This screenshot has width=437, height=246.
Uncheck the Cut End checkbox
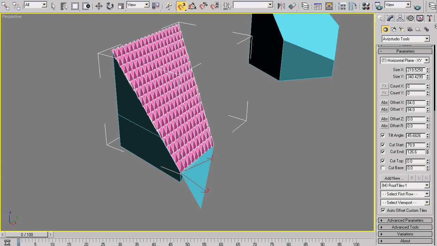point(383,152)
